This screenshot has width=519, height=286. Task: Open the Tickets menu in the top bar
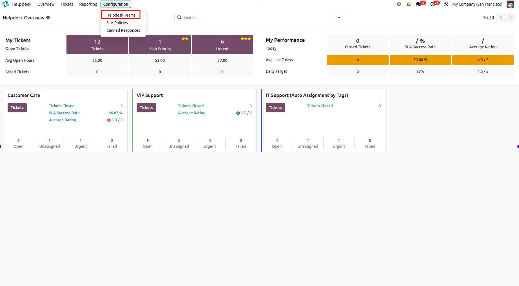tap(67, 4)
